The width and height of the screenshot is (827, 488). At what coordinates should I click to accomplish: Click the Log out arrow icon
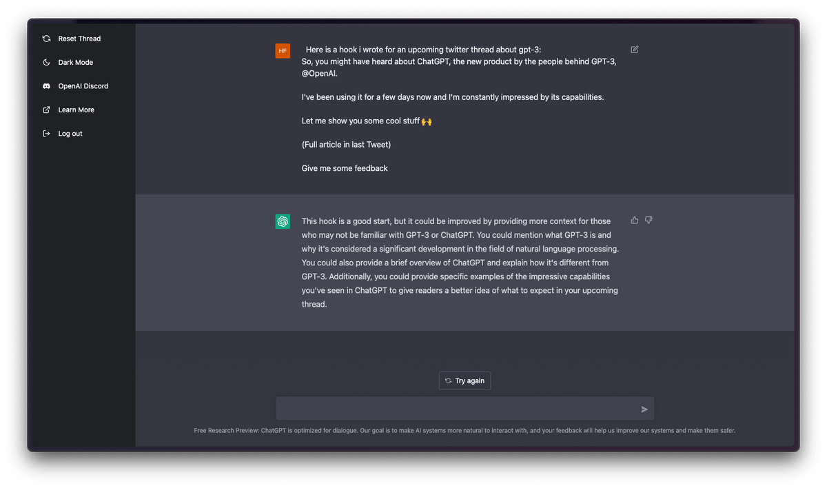tap(46, 134)
